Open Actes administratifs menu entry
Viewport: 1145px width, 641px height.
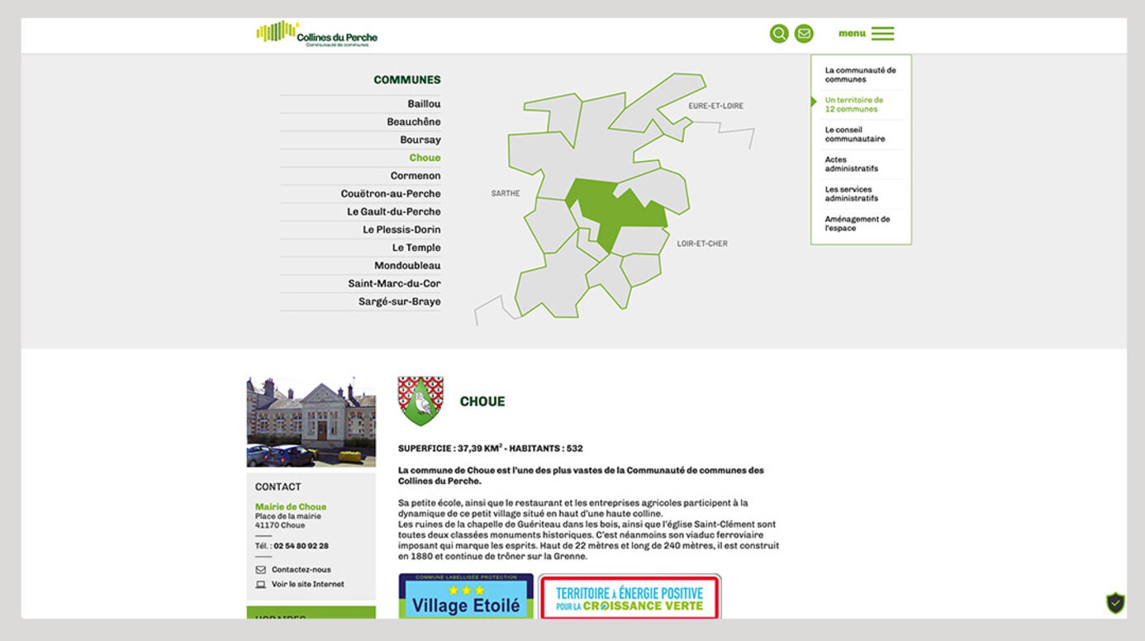click(851, 164)
